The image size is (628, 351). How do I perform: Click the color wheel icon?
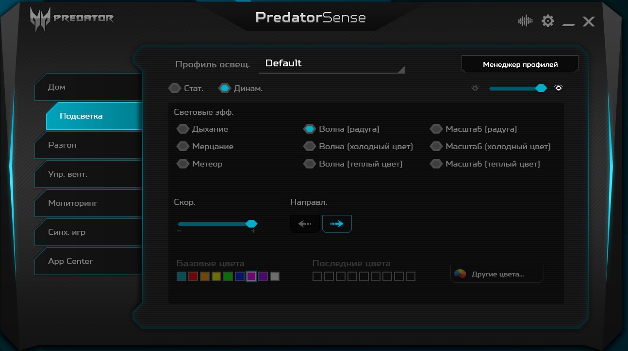coord(460,274)
